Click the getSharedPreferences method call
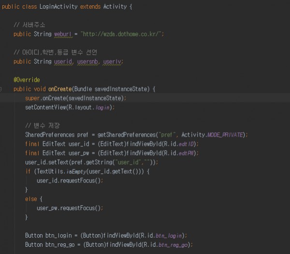Viewport: 290px width, 254px height. tap(127, 135)
